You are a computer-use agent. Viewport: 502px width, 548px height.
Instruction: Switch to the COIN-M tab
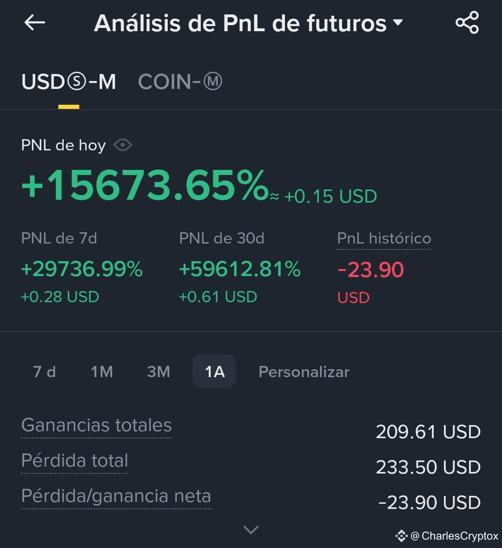coord(180,82)
